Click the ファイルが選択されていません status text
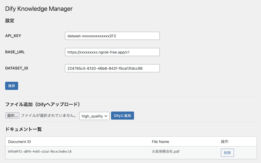The image size is (261, 163). 49,116
